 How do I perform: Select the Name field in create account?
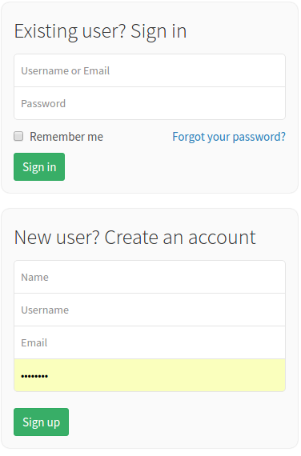tap(150, 277)
